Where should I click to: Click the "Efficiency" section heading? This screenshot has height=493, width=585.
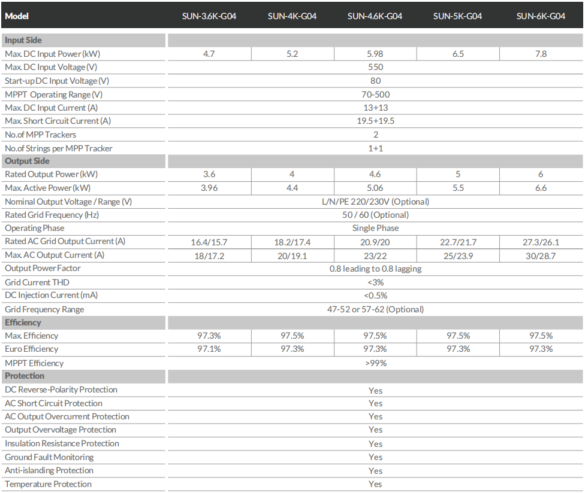[x=23, y=322]
